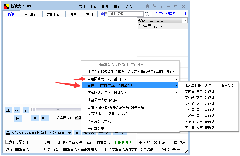Jump to previous item button
Image resolution: width=240 pixels, height=156 pixels.
(35, 118)
